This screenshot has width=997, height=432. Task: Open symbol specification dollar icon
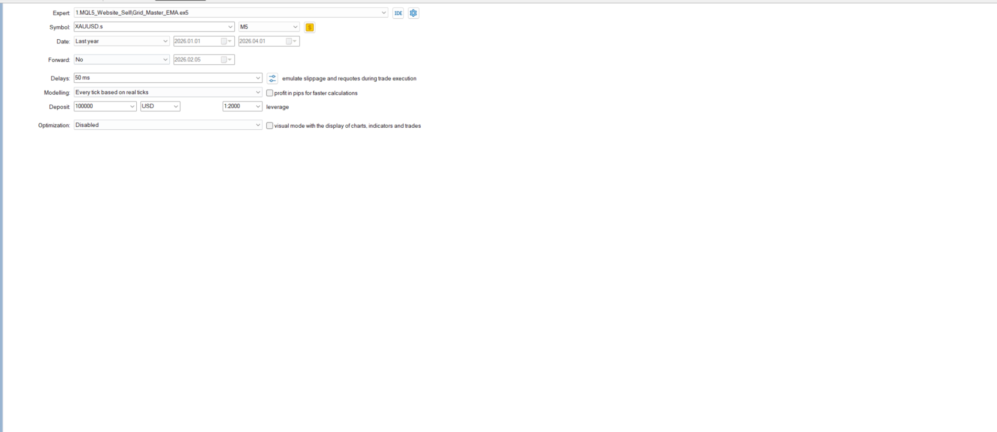[x=310, y=27]
